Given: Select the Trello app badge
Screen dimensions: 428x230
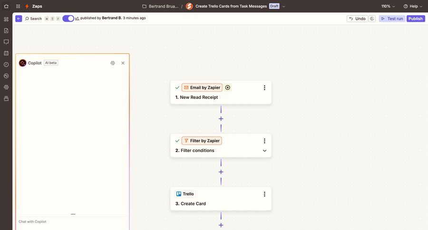Looking at the screenshot, I should (185, 194).
